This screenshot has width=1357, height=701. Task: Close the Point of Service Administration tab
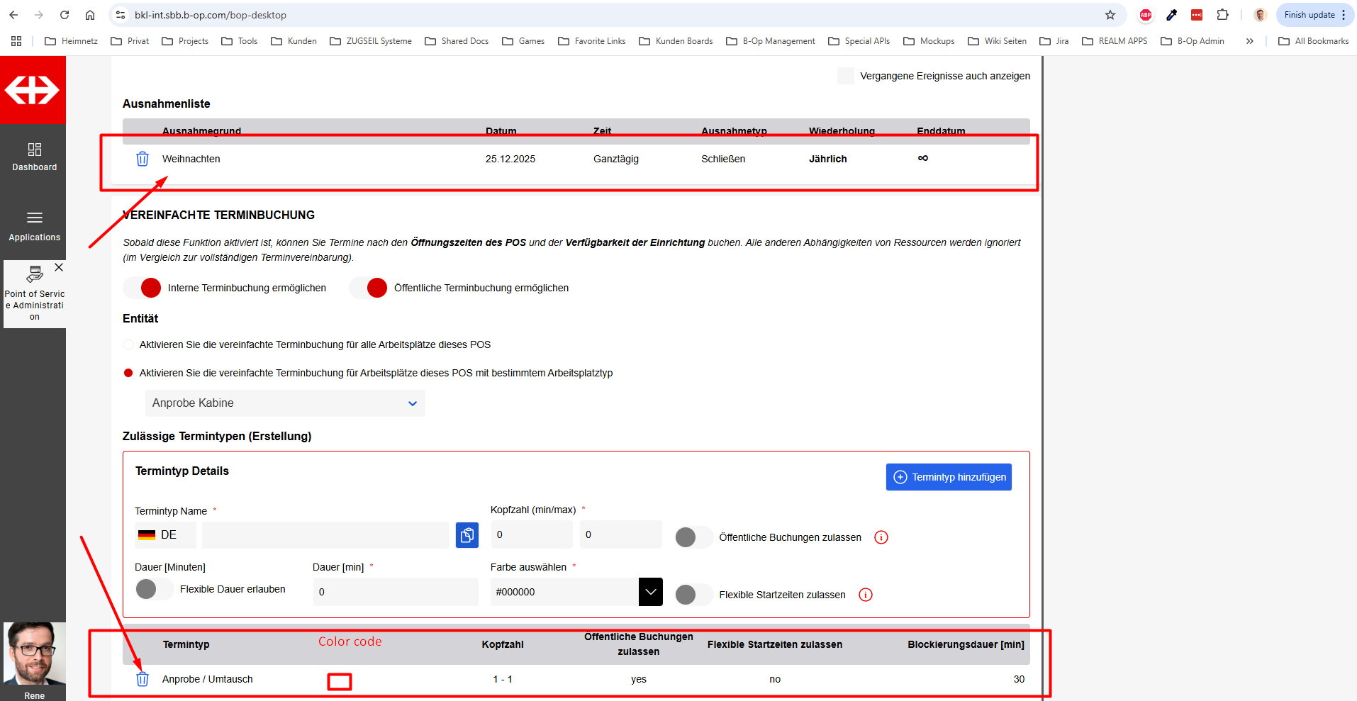pos(59,267)
